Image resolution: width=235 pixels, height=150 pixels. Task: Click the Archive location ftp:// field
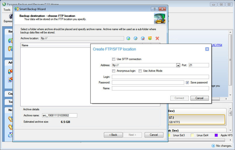(x=82, y=38)
